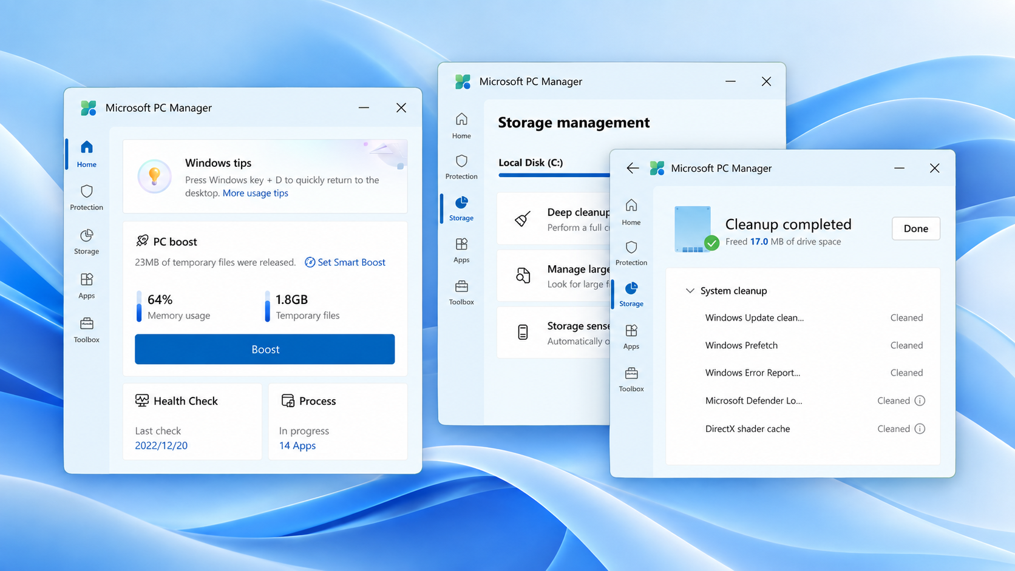Open Protection in the Cleanup completed window
Viewport: 1015px width, 571px height.
coord(631,253)
